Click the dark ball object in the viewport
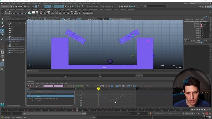 tap(110, 61)
